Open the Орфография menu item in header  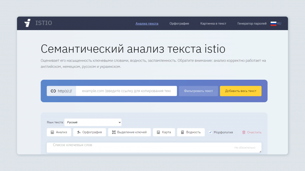pos(179,23)
